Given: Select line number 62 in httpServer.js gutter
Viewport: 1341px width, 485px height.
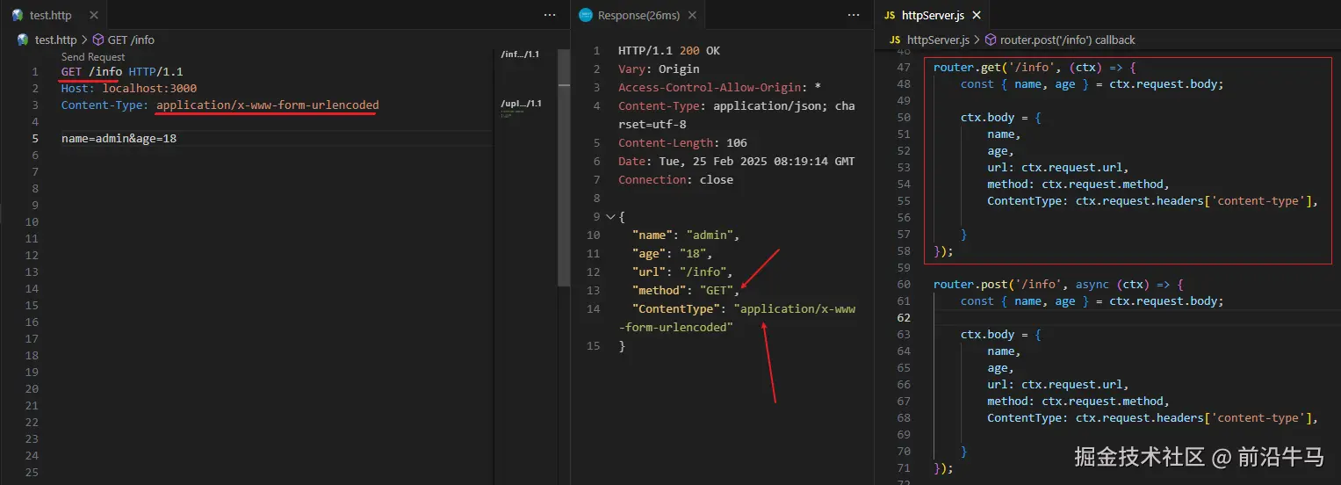Looking at the screenshot, I should pyautogui.click(x=904, y=317).
